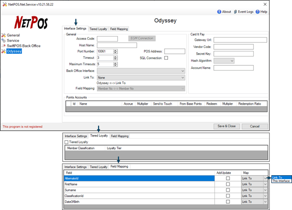This screenshot has width=292, height=210.
Task: Click the POS Address input field
Action: 175,51
